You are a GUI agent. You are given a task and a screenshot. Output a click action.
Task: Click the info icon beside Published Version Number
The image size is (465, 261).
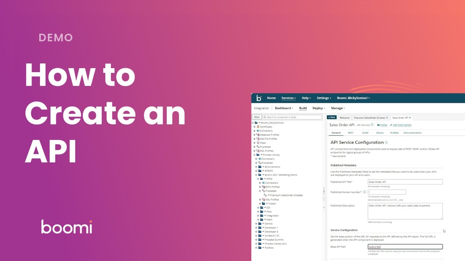[364, 192]
